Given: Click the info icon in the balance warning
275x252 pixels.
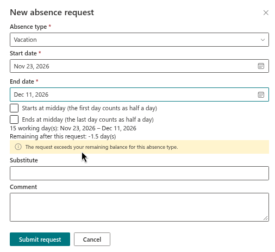Looking at the screenshot, I should pos(18,147).
